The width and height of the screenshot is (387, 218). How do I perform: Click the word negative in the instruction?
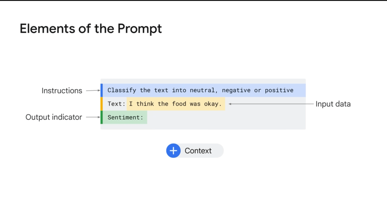coord(236,91)
